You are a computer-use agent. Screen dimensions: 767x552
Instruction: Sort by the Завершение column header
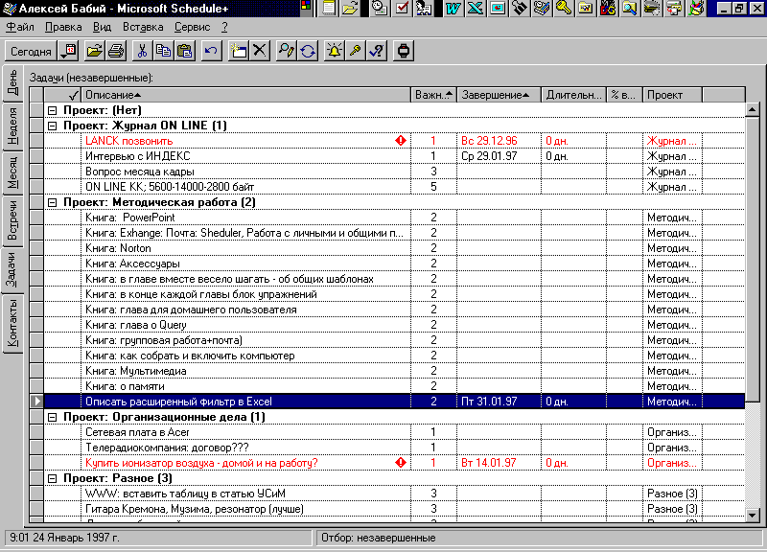tap(499, 95)
